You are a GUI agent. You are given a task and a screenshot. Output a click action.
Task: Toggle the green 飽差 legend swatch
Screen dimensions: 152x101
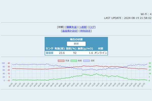[74, 61]
